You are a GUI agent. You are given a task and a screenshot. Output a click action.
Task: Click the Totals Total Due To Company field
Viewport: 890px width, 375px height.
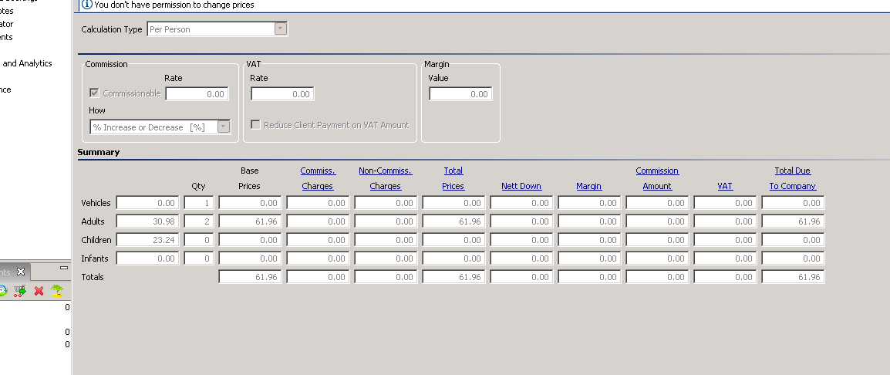(793, 277)
